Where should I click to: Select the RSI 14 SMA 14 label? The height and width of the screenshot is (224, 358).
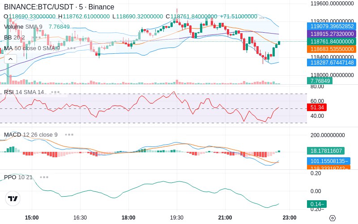[24, 92]
